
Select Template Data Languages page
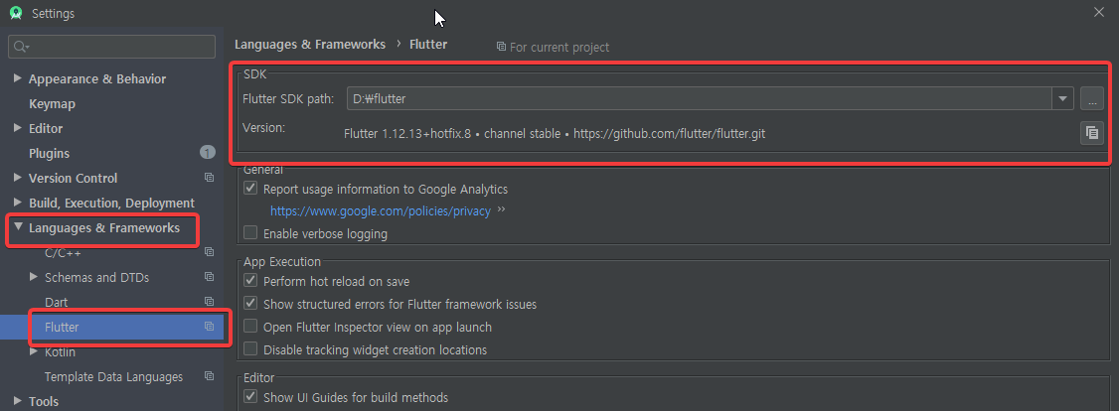click(113, 377)
